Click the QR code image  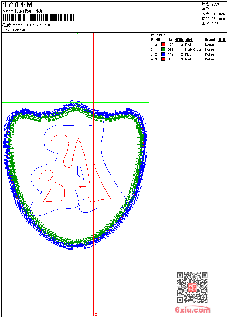point(192,288)
